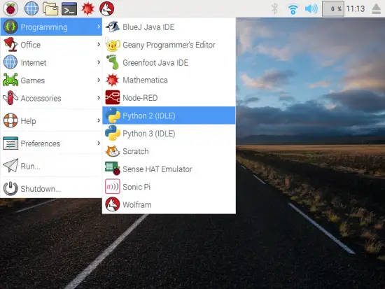Open the File Manager folder icon in taskbar

coord(50,9)
